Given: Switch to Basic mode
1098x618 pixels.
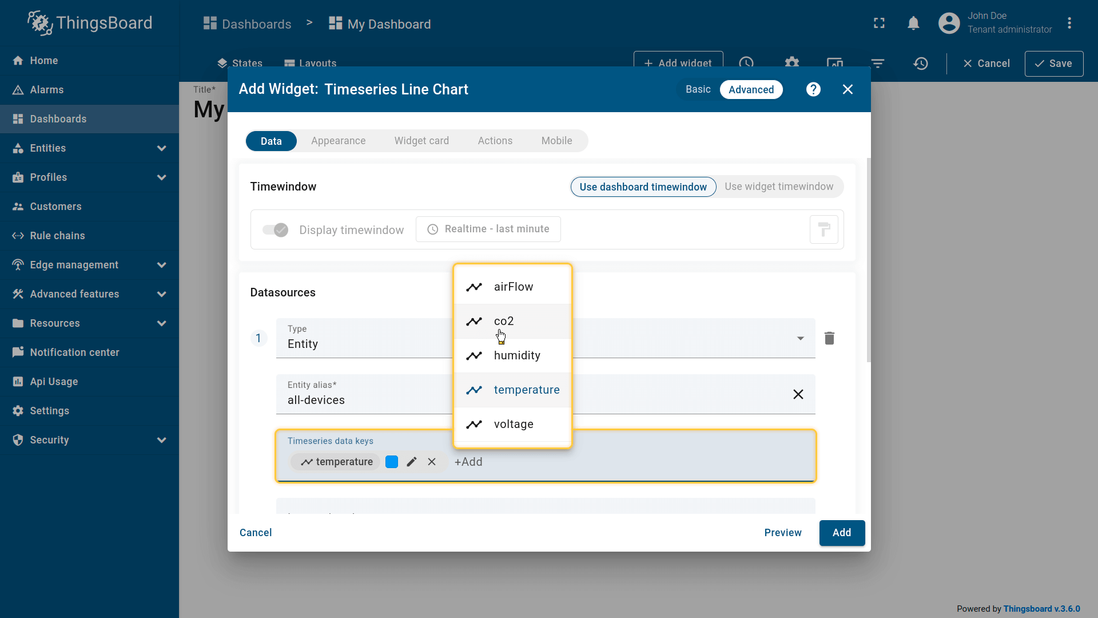Looking at the screenshot, I should [698, 89].
